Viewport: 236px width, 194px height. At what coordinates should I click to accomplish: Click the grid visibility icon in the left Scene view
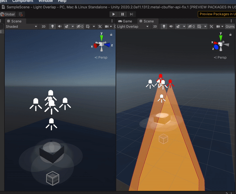coord(88,27)
